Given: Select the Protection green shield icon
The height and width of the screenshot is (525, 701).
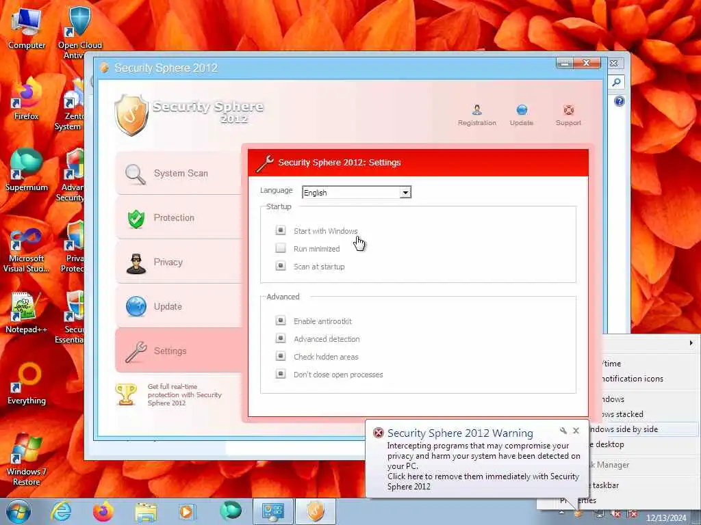Looking at the screenshot, I should [x=136, y=218].
